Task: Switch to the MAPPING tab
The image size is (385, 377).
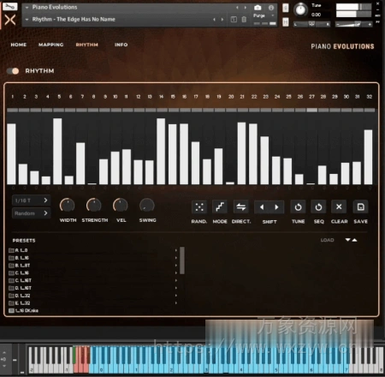Action: tap(51, 45)
